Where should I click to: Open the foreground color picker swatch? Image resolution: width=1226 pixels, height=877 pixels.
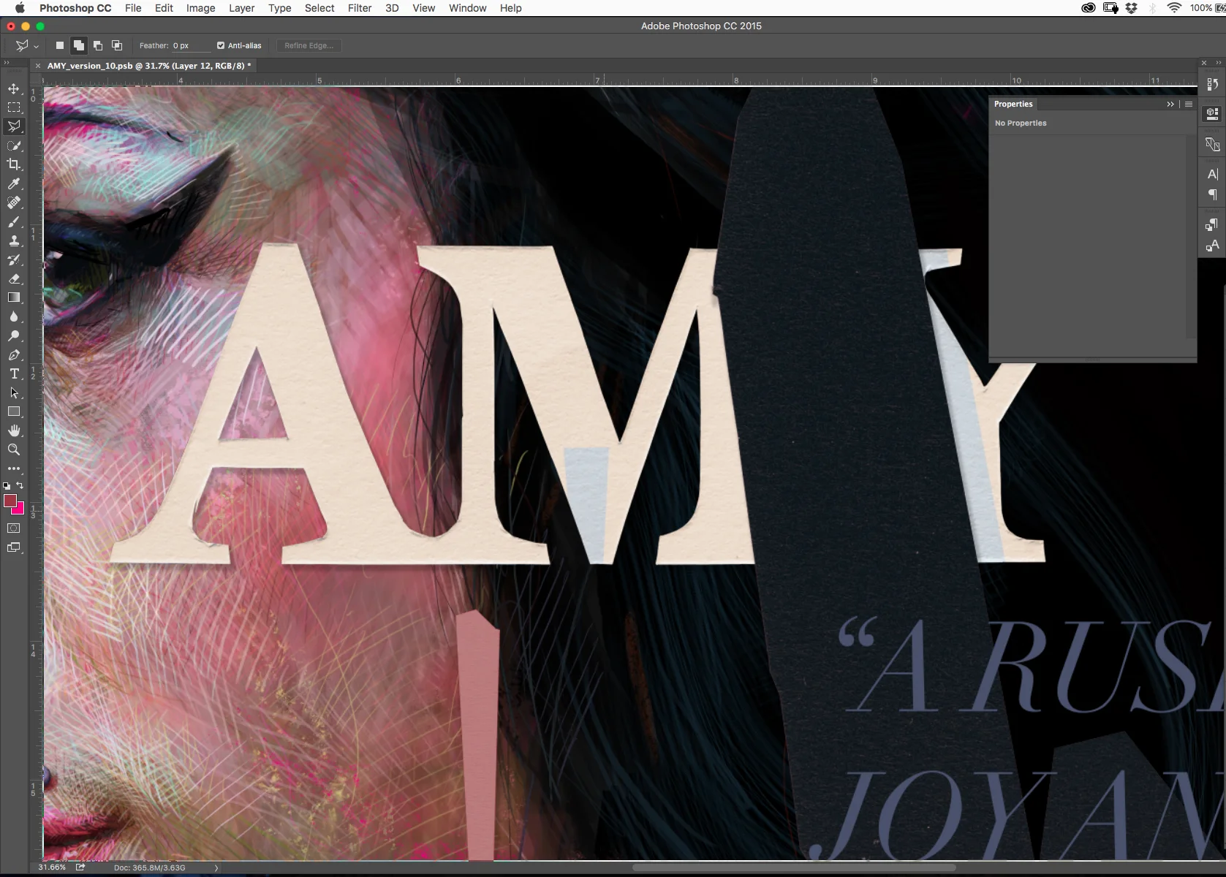click(10, 501)
